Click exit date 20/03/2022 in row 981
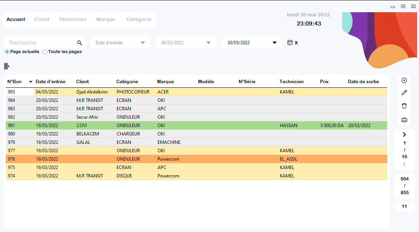 pos(359,125)
